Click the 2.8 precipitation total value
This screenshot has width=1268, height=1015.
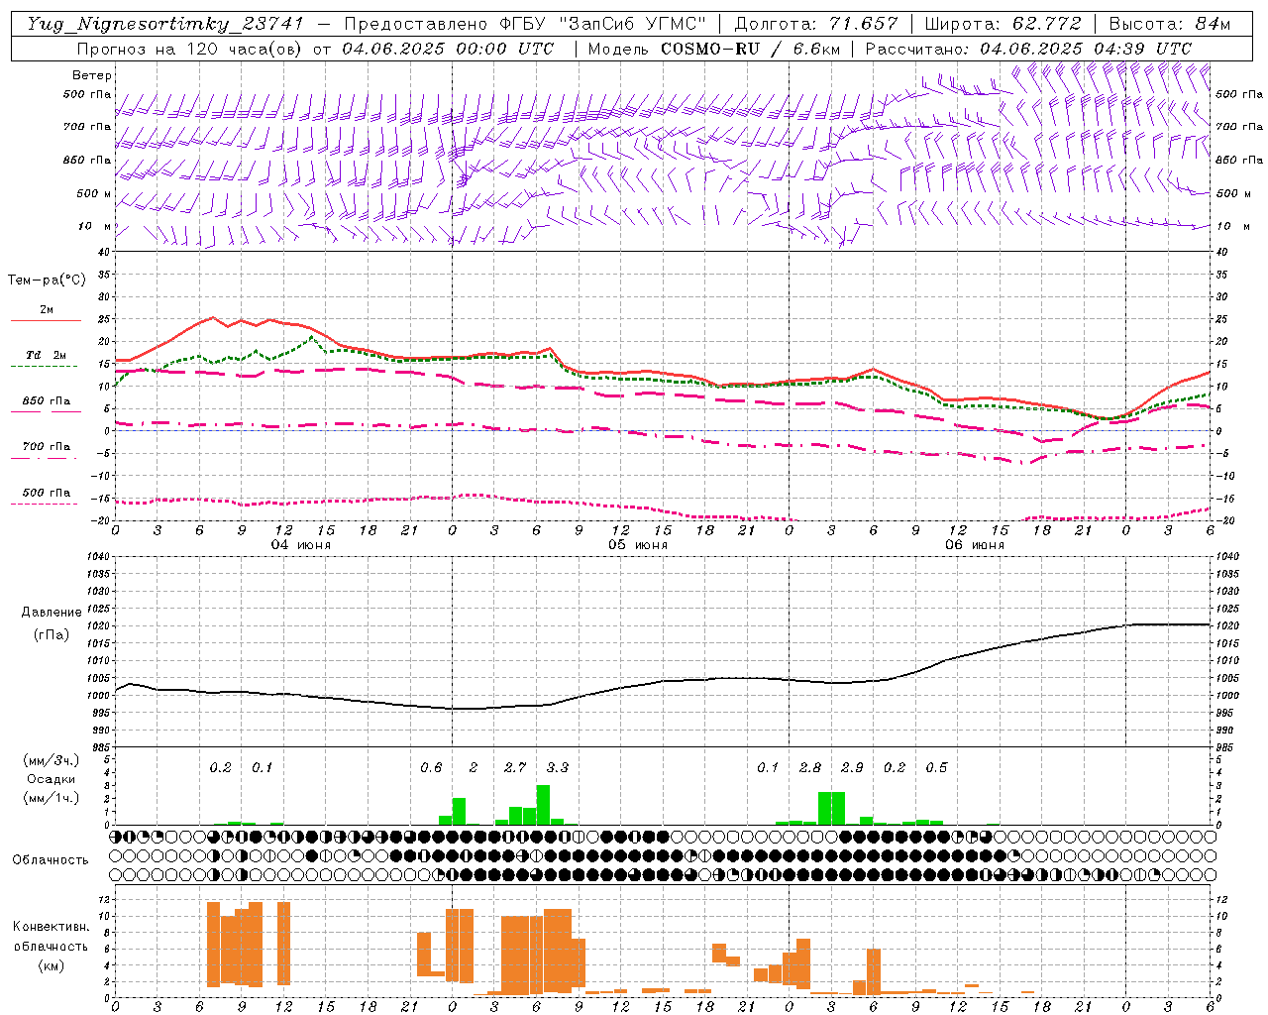810,768
